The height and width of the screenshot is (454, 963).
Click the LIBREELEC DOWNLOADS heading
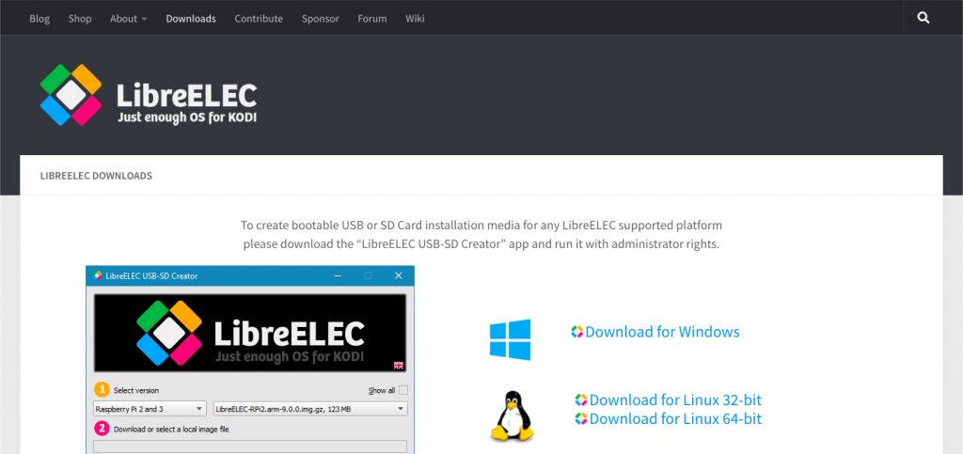tap(97, 176)
